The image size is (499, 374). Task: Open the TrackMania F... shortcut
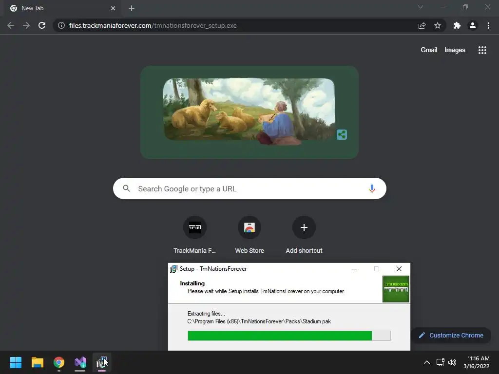(194, 235)
